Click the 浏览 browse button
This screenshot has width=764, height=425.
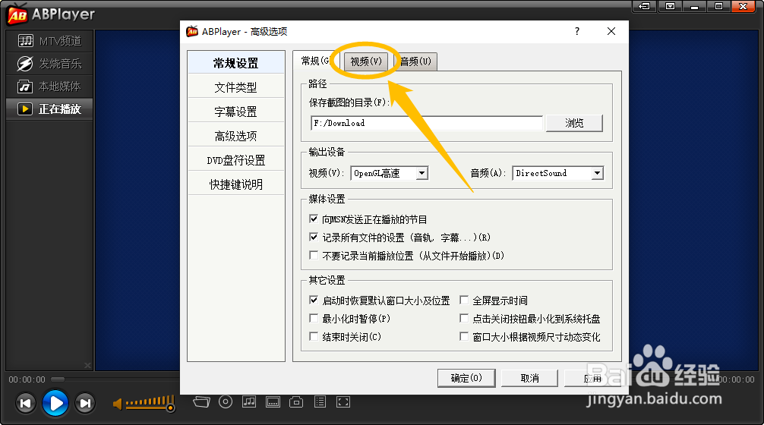coord(574,123)
